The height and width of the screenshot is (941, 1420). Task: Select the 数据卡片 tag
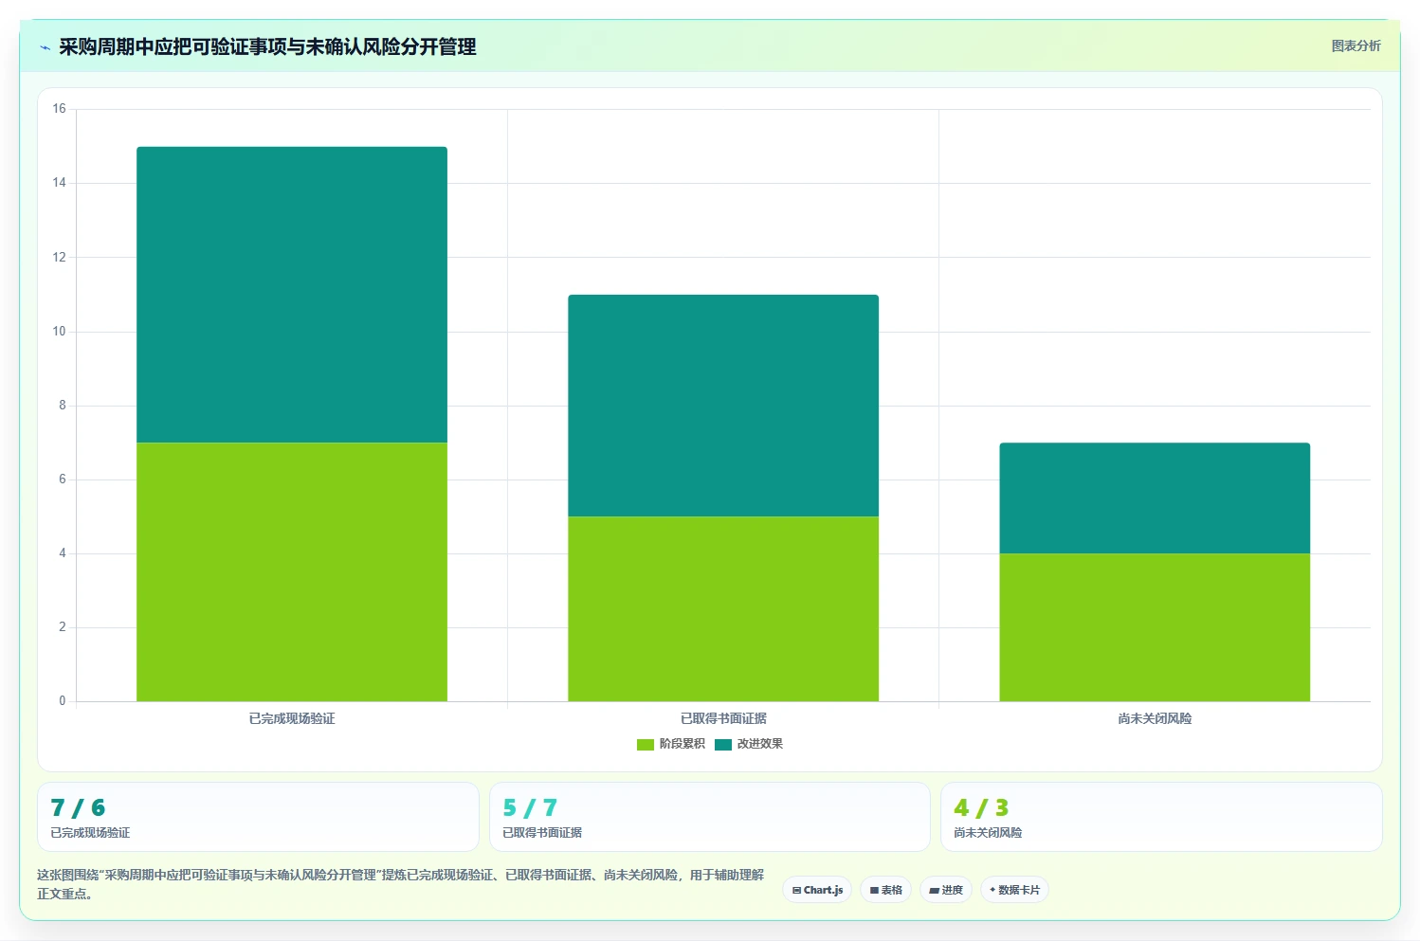click(1014, 890)
